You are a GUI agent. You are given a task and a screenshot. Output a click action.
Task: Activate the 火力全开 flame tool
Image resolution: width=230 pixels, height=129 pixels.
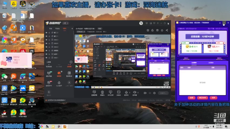click(x=59, y=83)
